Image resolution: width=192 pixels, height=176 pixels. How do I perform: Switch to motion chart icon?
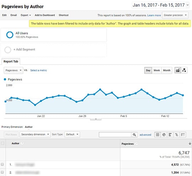pos(184,70)
